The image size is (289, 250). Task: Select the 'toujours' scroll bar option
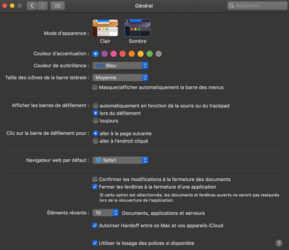(95, 121)
